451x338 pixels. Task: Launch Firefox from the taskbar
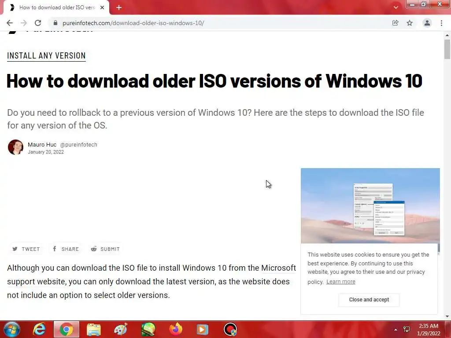coord(175,329)
